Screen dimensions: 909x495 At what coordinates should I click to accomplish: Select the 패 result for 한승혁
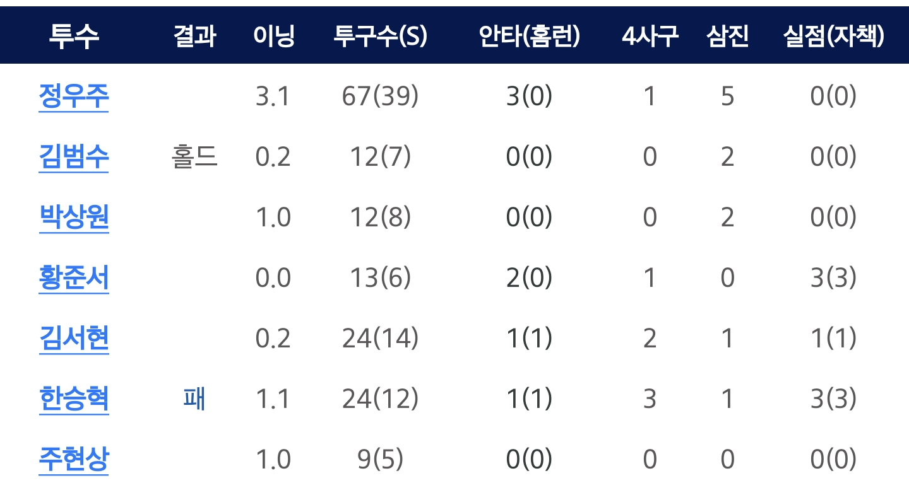[194, 399]
